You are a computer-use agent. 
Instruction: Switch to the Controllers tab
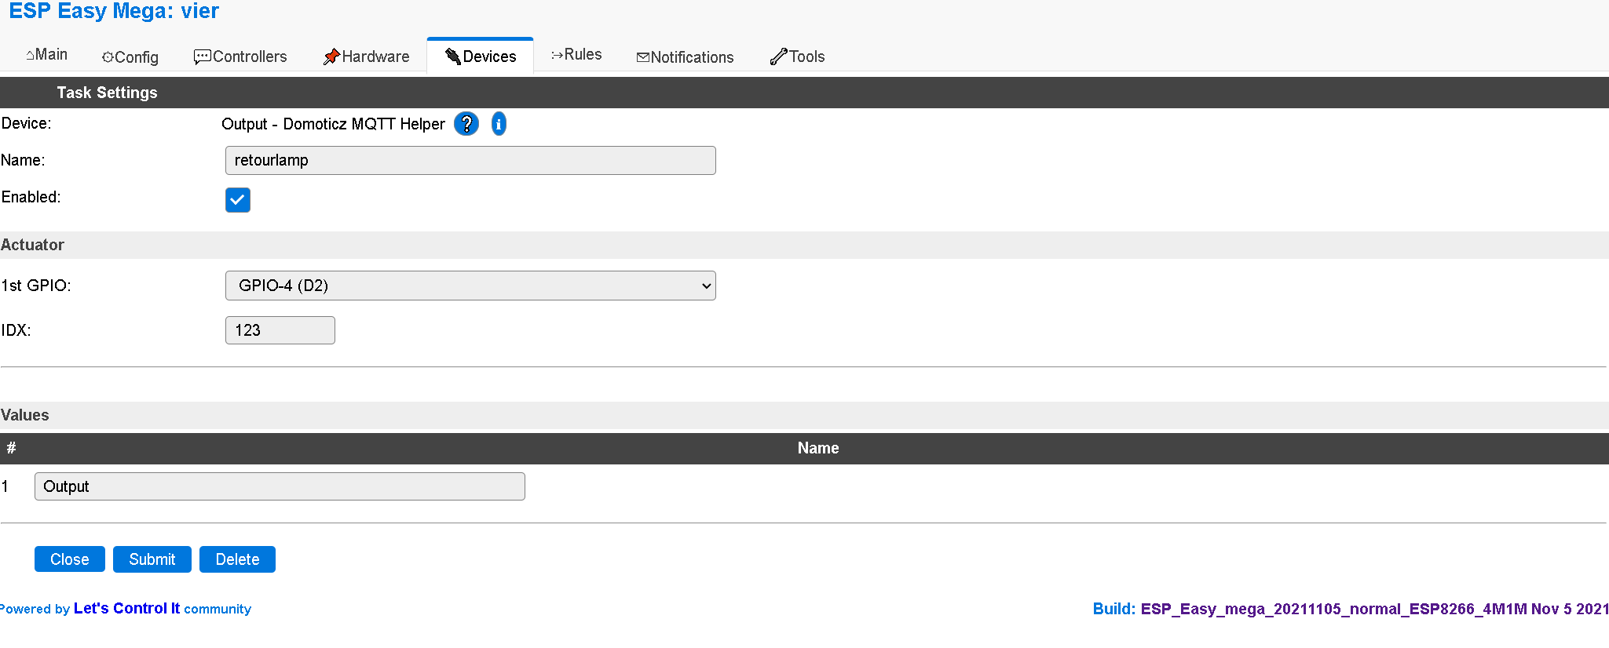pos(240,56)
